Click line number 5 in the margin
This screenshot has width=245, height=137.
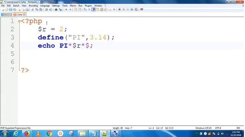(12, 54)
